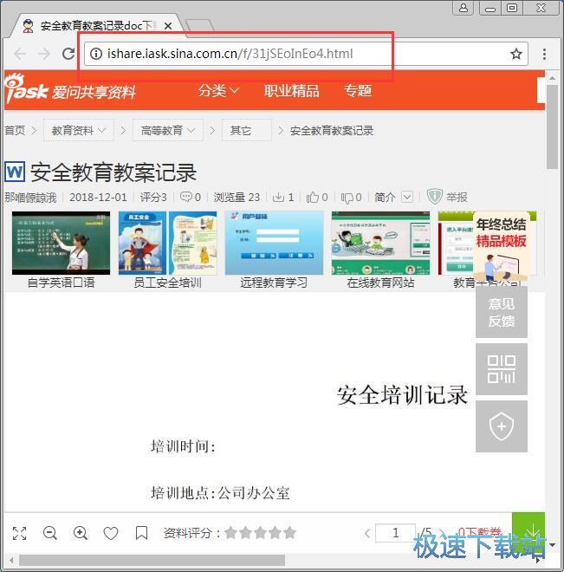The width and height of the screenshot is (564, 572).
Task: Click the thumbs-down dislike icon
Action: tap(347, 197)
